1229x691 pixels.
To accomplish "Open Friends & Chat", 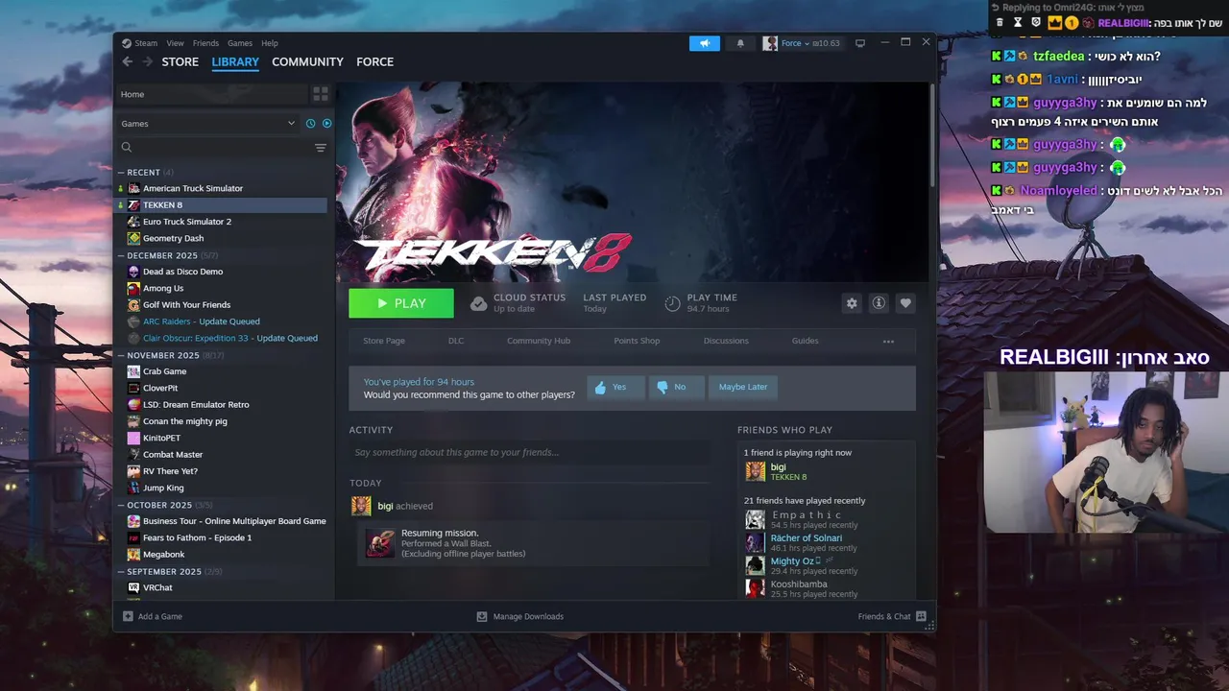I will tap(892, 616).
